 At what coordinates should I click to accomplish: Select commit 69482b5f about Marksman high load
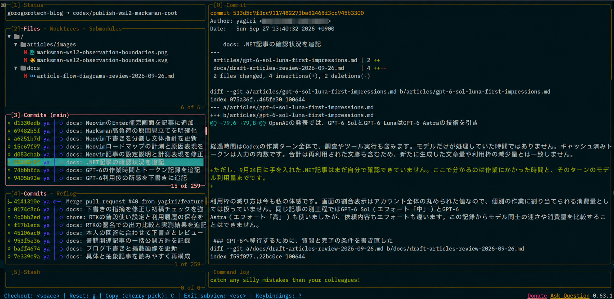point(106,131)
